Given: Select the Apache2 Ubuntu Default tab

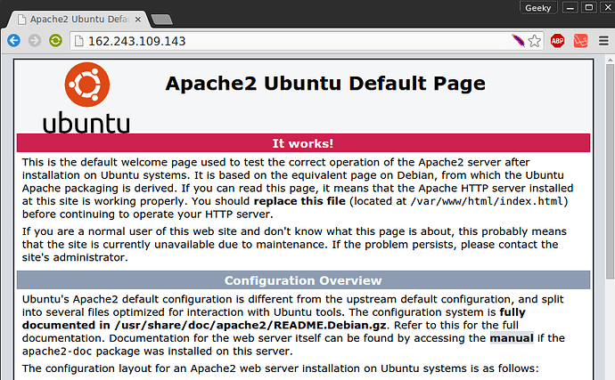Looking at the screenshot, I should click(76, 18).
